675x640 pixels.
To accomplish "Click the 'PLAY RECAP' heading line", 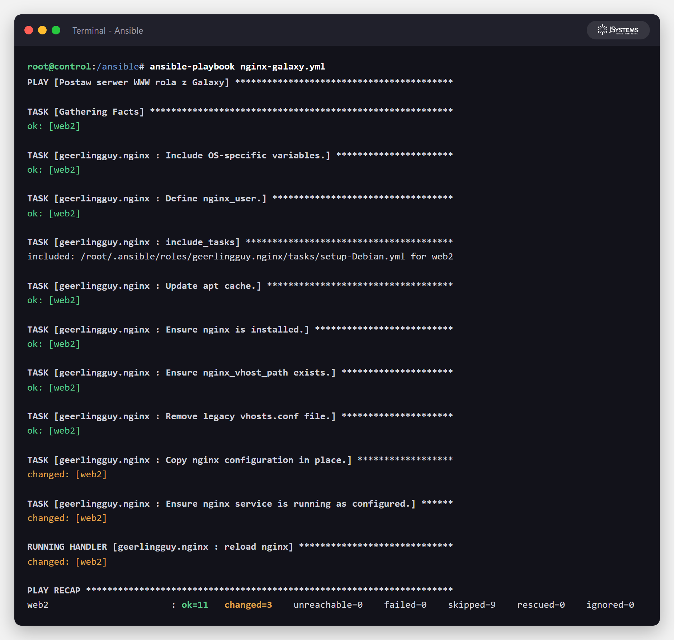I will (240, 591).
